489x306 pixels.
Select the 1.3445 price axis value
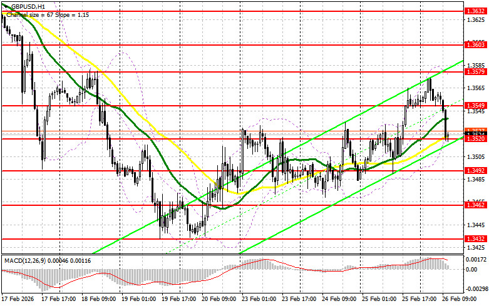[476, 225]
